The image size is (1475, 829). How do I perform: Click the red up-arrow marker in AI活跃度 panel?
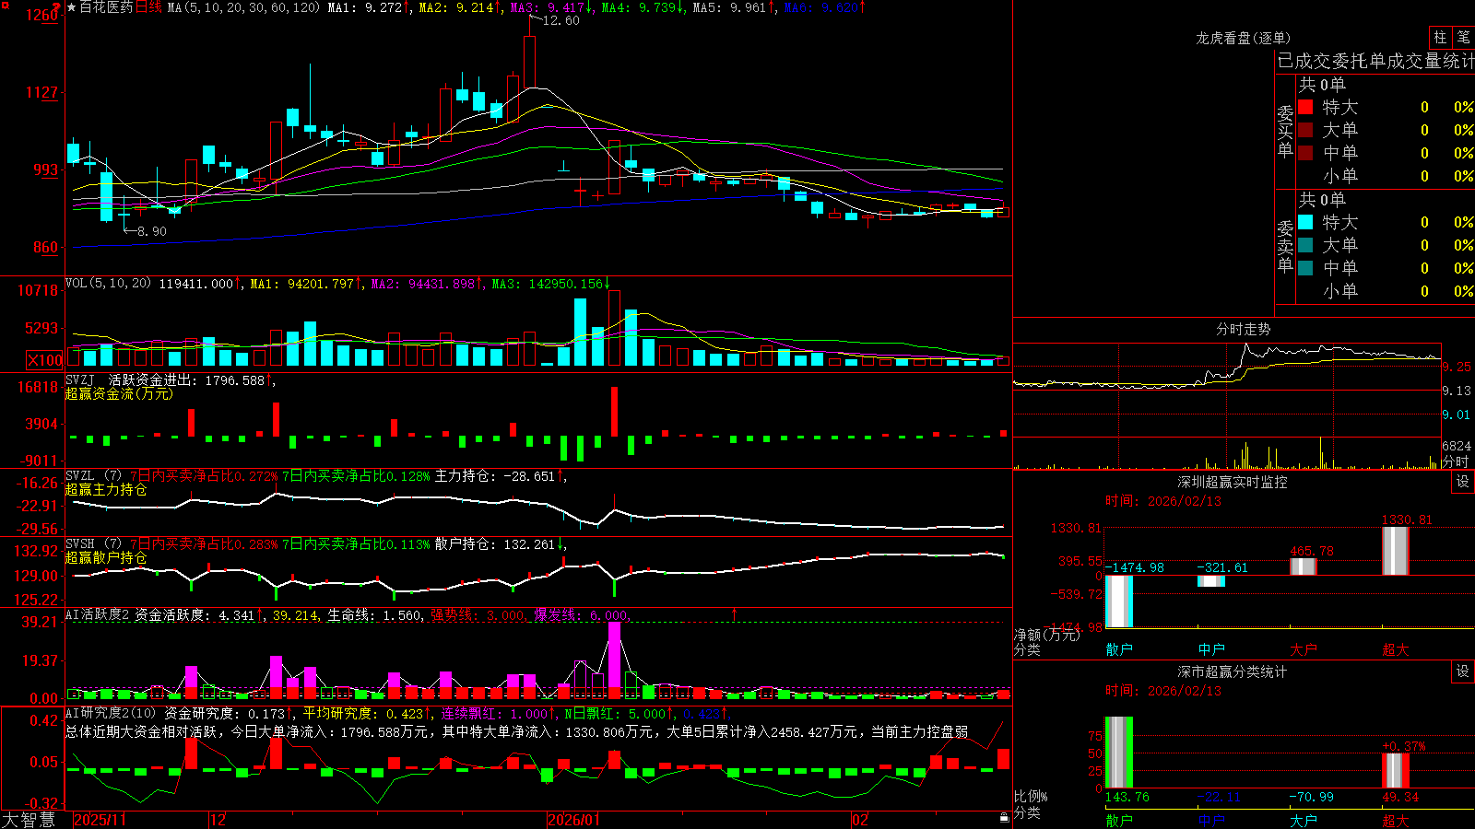click(x=735, y=613)
